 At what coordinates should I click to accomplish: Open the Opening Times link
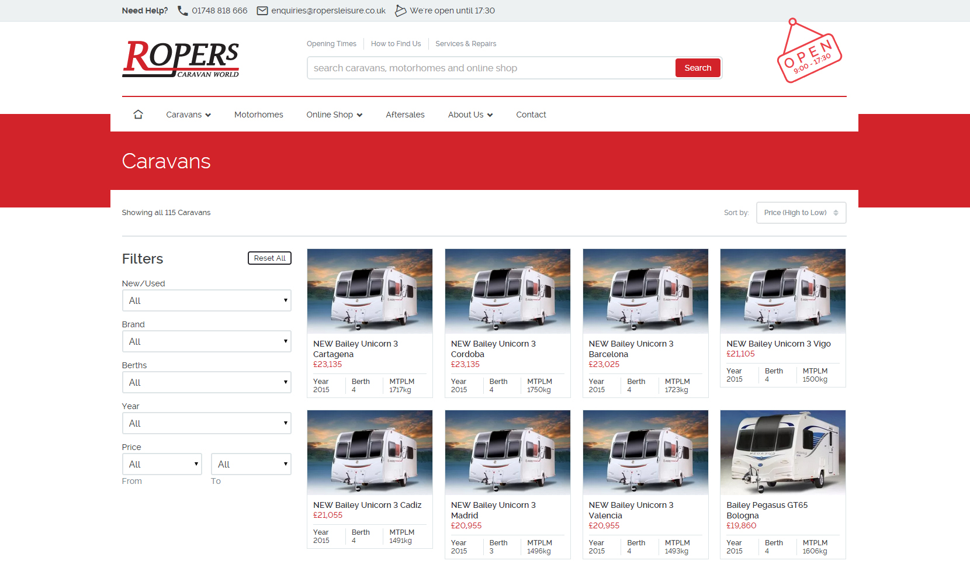pyautogui.click(x=331, y=44)
